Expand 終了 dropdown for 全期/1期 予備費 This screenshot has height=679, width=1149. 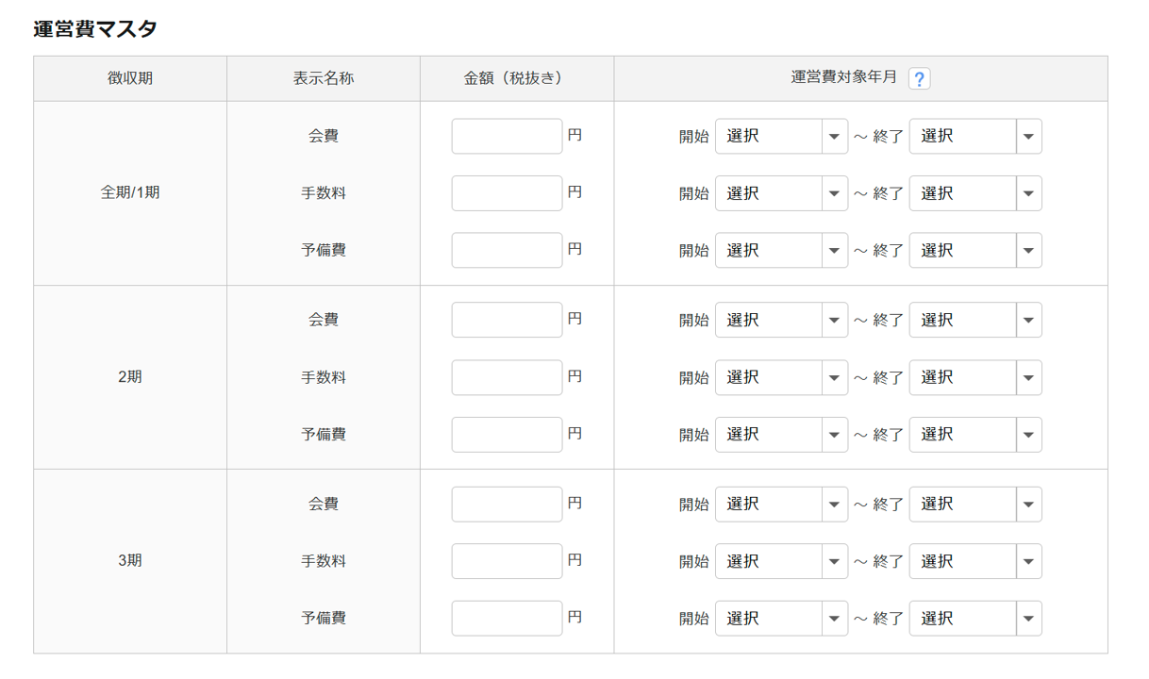coord(975,251)
